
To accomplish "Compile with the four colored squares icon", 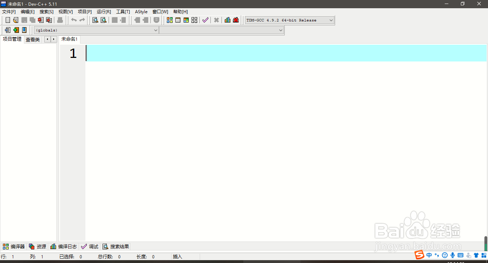I will [170, 20].
